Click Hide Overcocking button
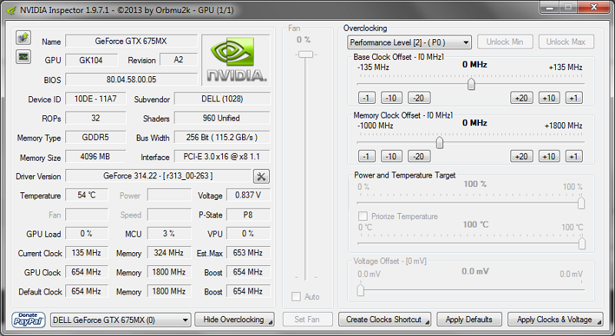 point(234,320)
